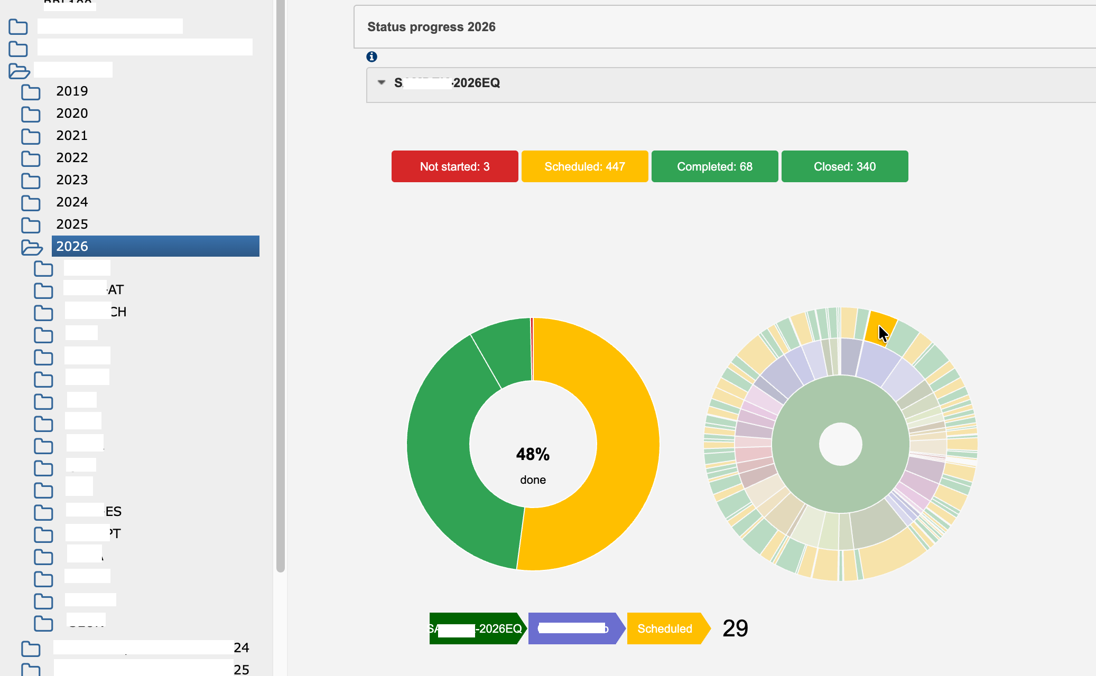Click the sidebar vertical scrollbar
Image resolution: width=1096 pixels, height=676 pixels.
[x=281, y=285]
